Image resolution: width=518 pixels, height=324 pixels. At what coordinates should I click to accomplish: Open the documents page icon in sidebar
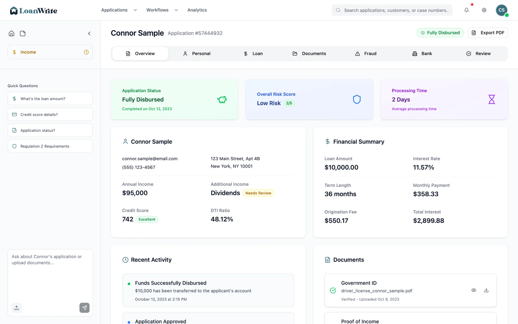(23, 33)
